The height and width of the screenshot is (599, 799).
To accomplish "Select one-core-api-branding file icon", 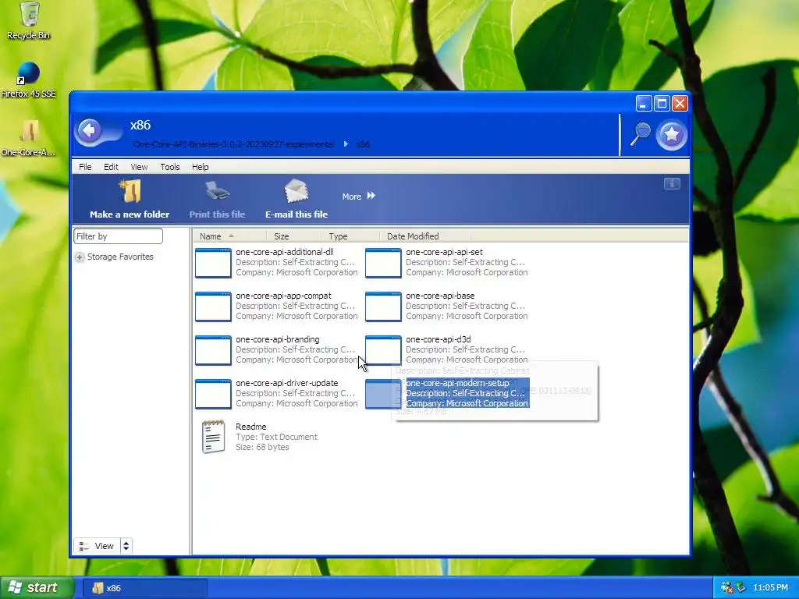I will [x=213, y=350].
